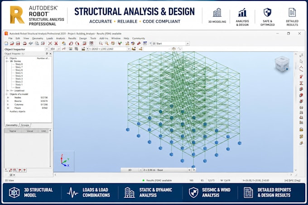This screenshot has width=308, height=205.
Task: Click the New project icon
Action: [x=6, y=43]
